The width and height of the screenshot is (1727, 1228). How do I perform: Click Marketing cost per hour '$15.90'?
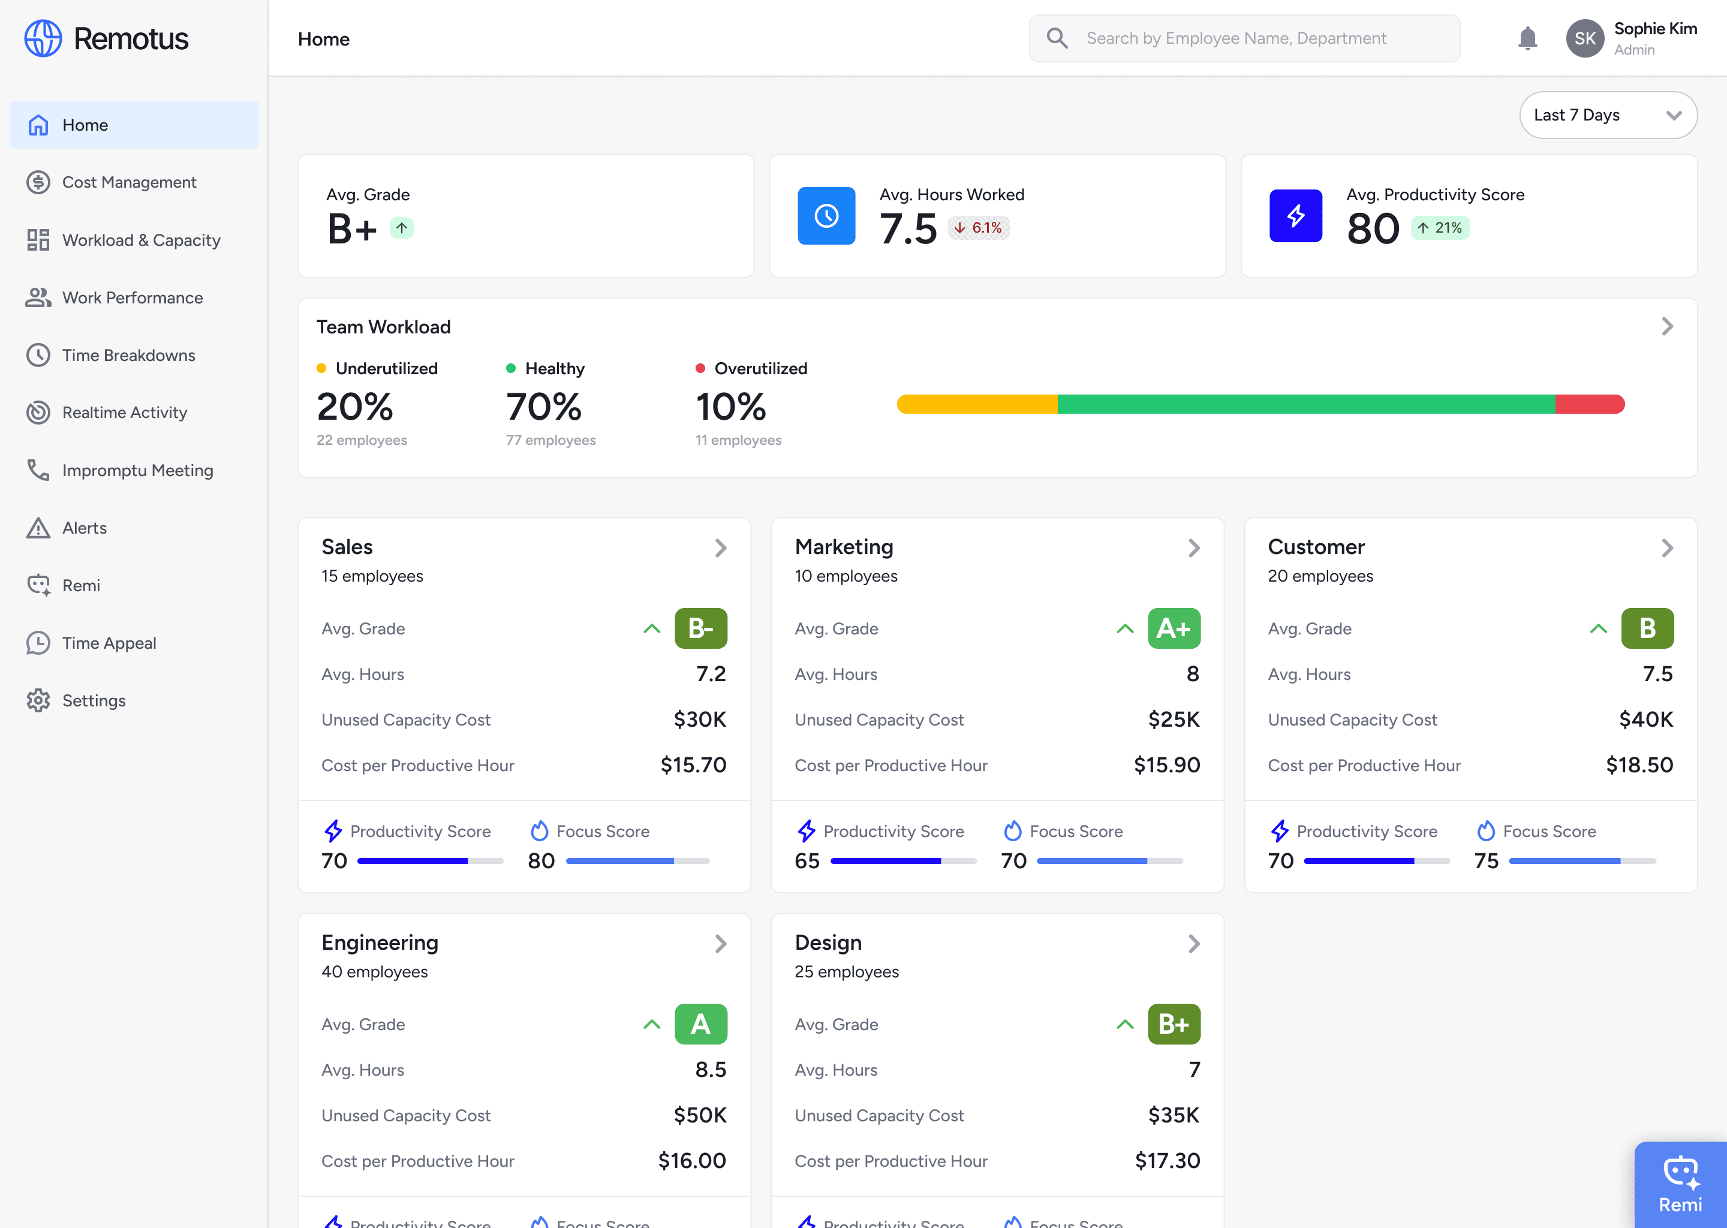coord(1167,765)
